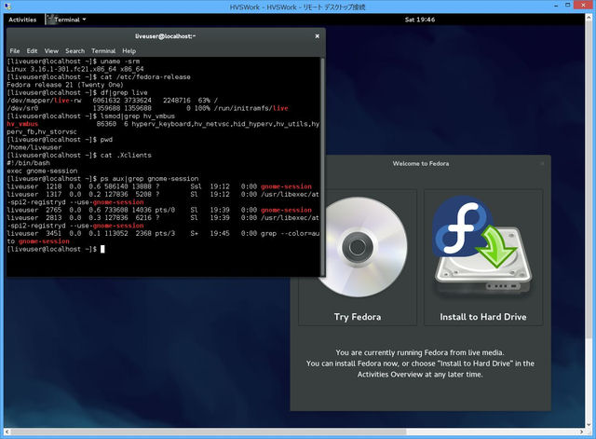
Task: Open the View menu in Terminal
Action: point(51,51)
